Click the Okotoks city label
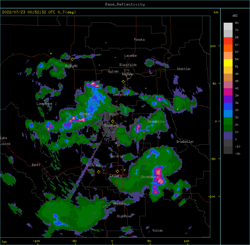This screenshot has height=245, width=250. pos(119,204)
